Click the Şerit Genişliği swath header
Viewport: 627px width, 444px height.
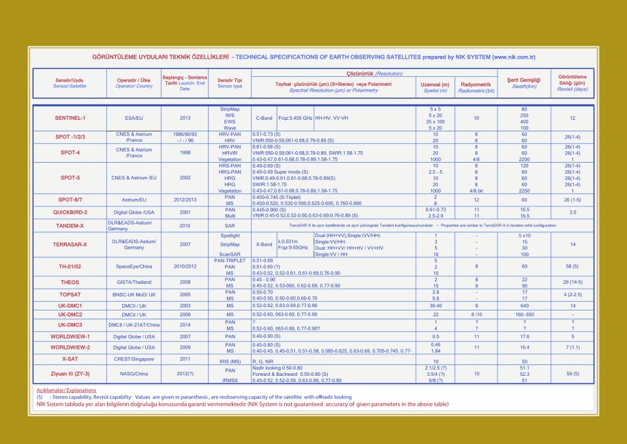tap(524, 83)
